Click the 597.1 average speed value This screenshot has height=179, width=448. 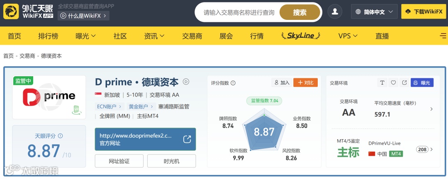tap(382, 114)
